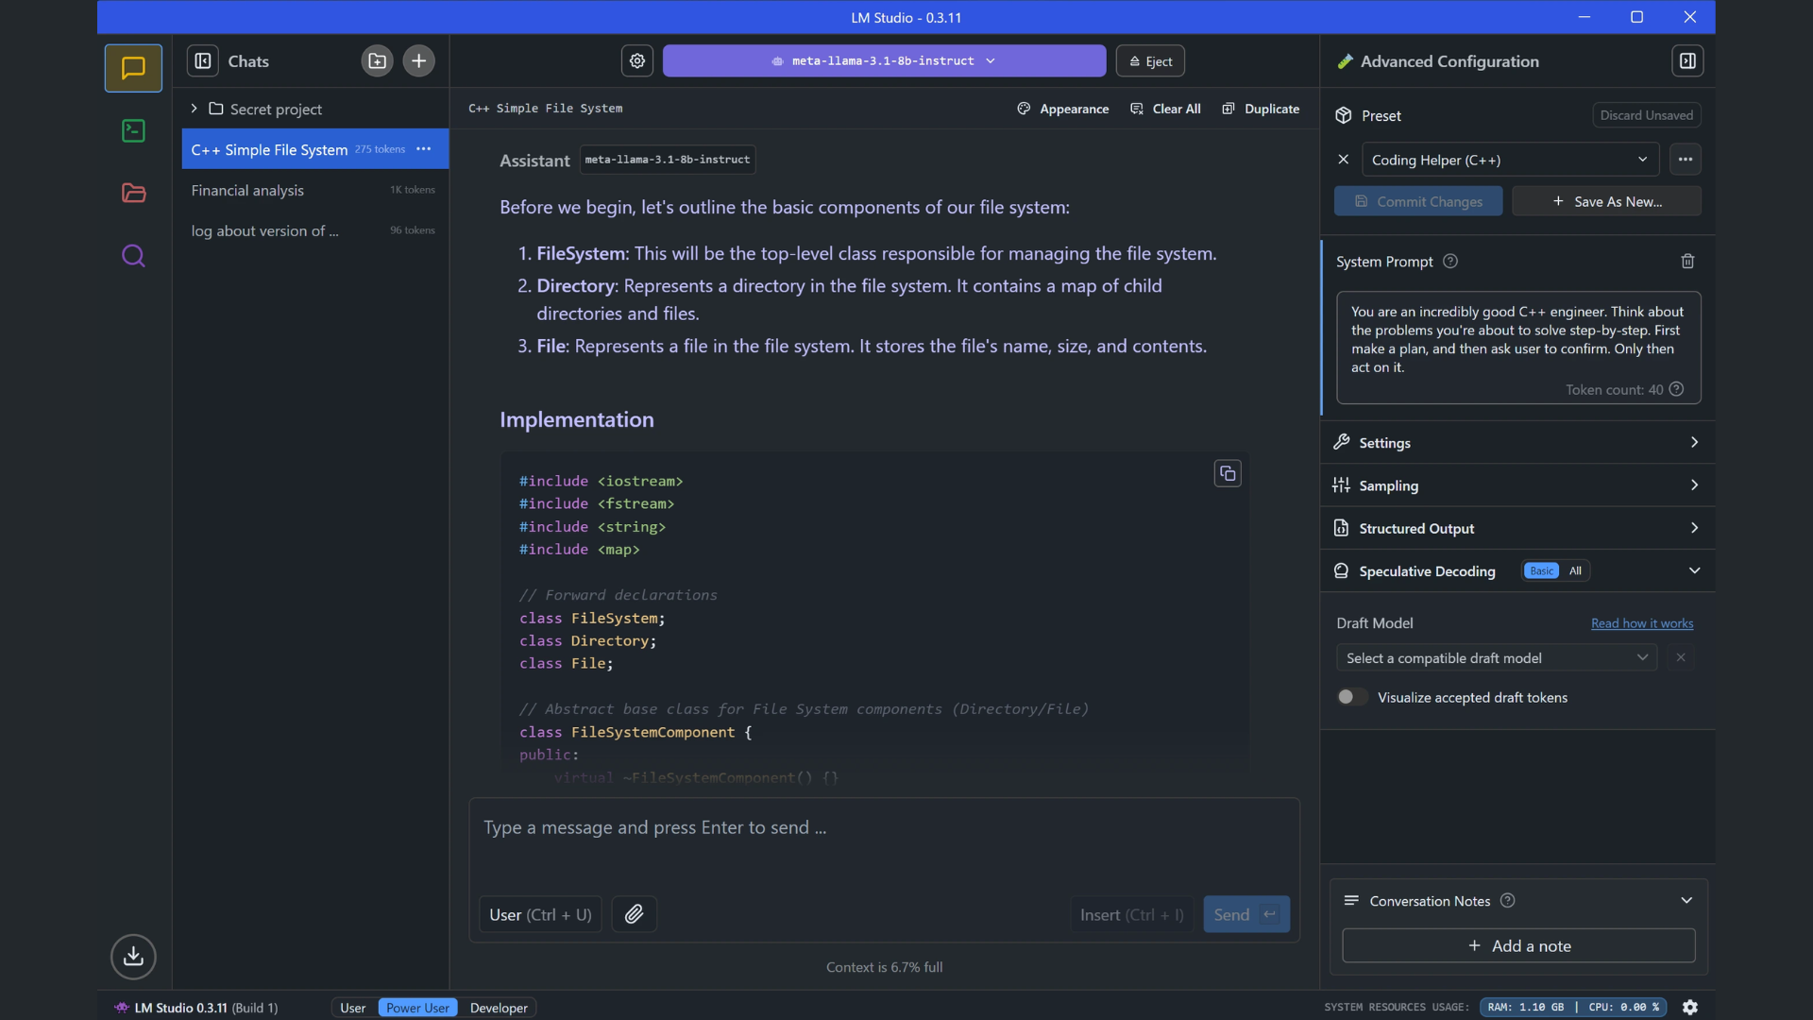The image size is (1813, 1020).
Task: Expand the Secret project folder
Action: coord(194,109)
